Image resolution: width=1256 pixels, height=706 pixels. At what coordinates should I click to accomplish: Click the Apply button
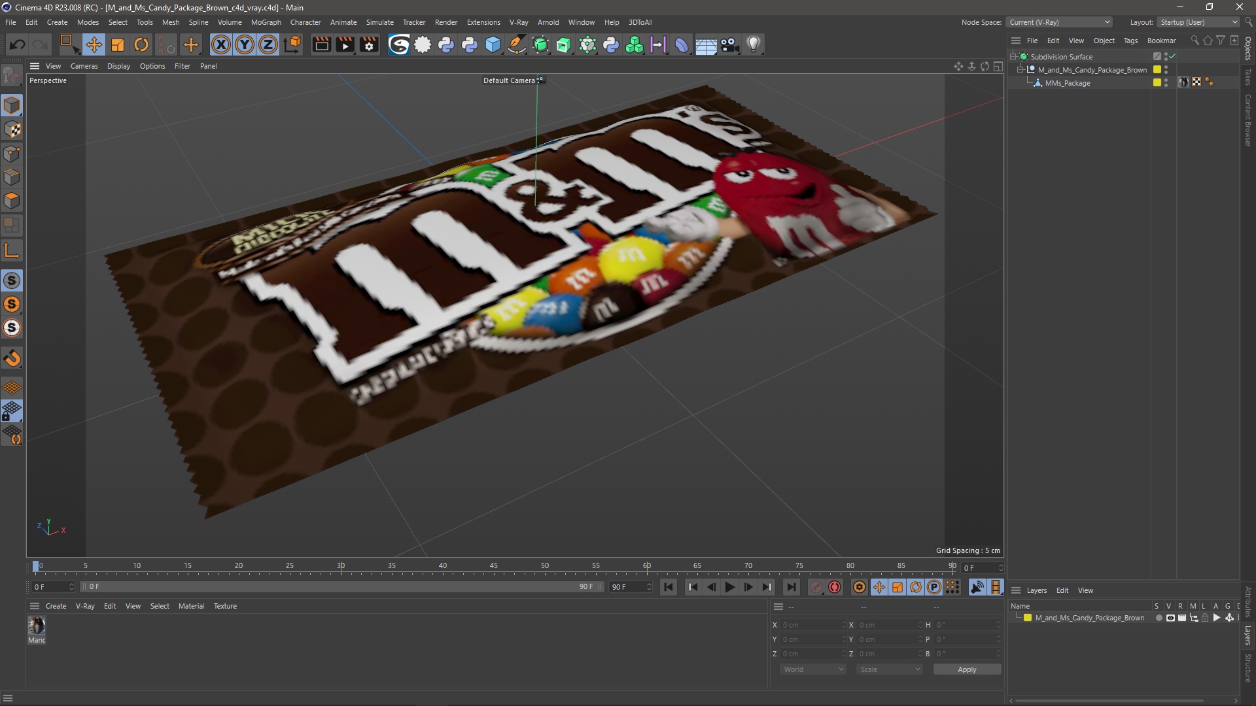967,669
